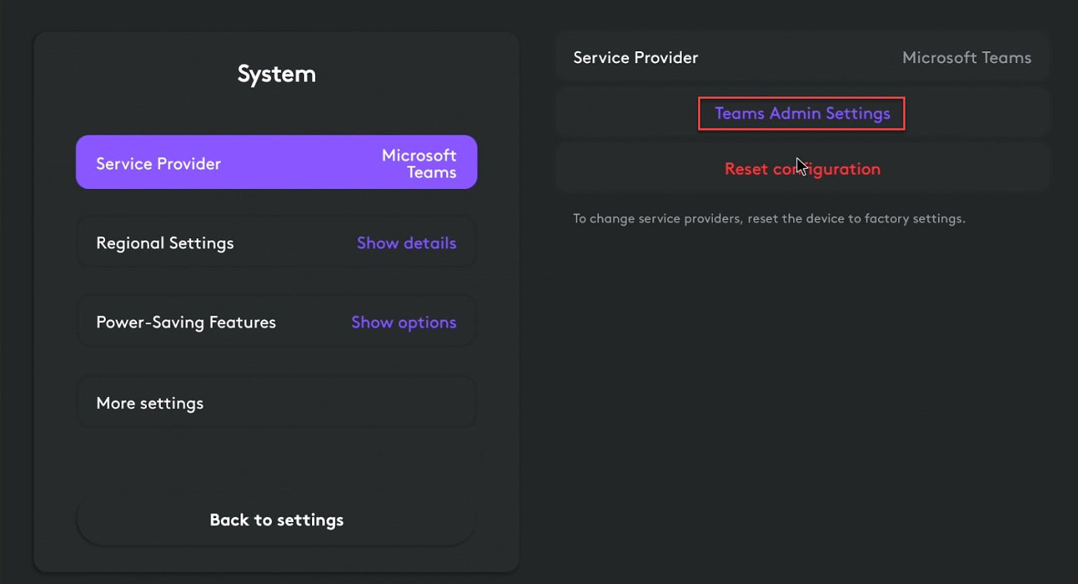Click the Service Provider label in the right panel
This screenshot has width=1078, height=584.
635,58
